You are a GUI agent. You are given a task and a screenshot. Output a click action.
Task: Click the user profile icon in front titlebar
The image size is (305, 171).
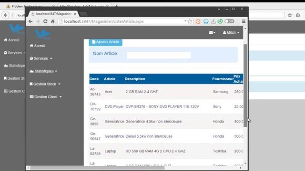219,9
